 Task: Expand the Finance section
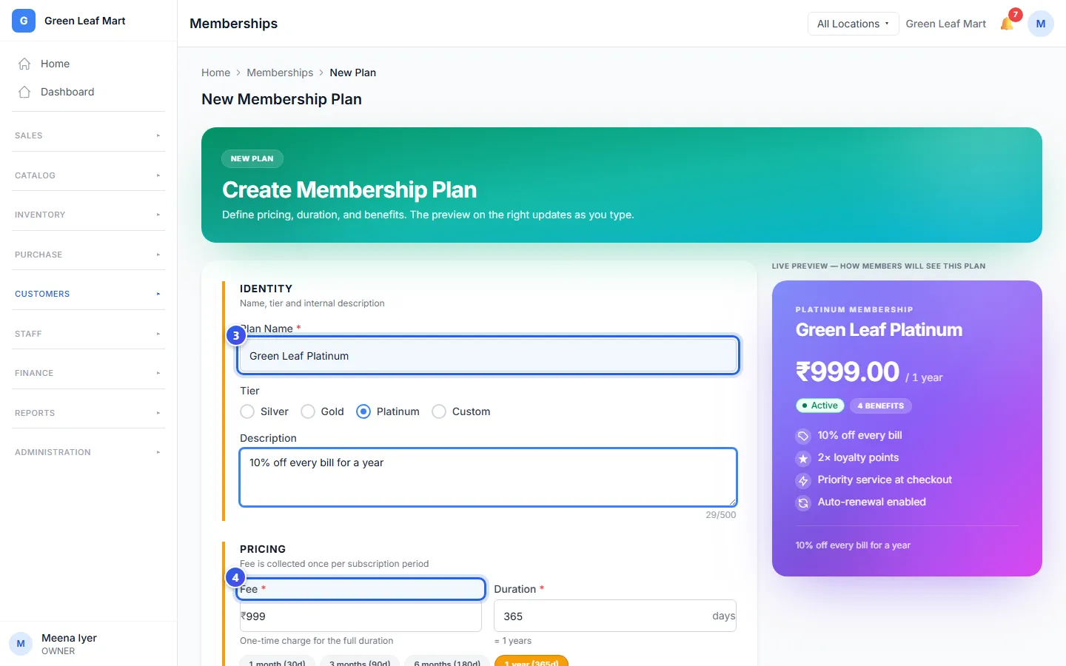coord(88,373)
